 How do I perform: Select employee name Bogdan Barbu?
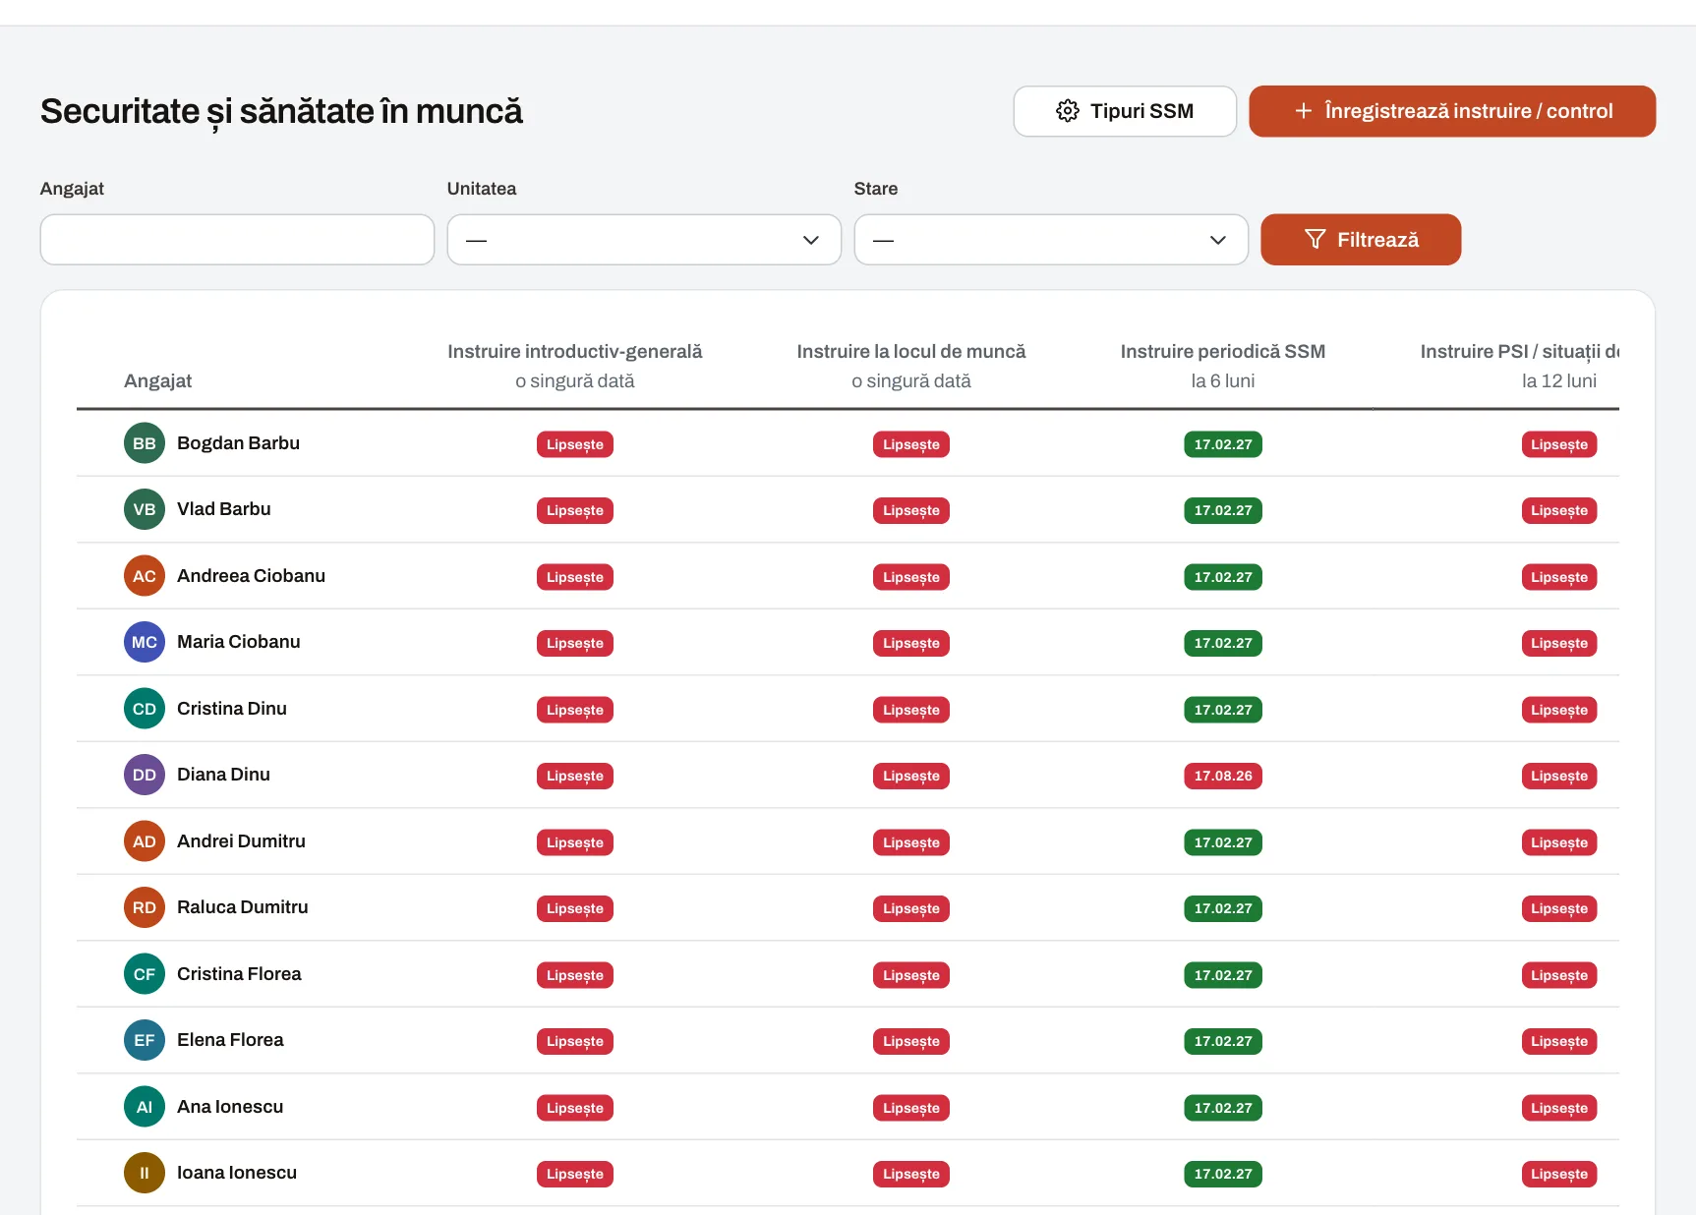238,443
